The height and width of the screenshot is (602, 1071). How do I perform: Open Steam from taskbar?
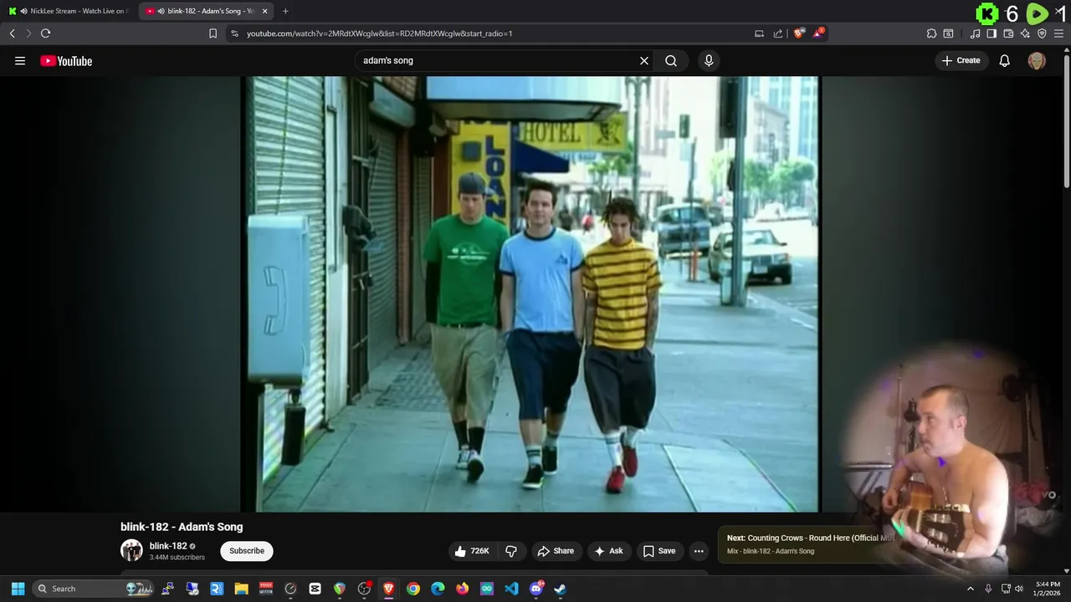pos(561,589)
